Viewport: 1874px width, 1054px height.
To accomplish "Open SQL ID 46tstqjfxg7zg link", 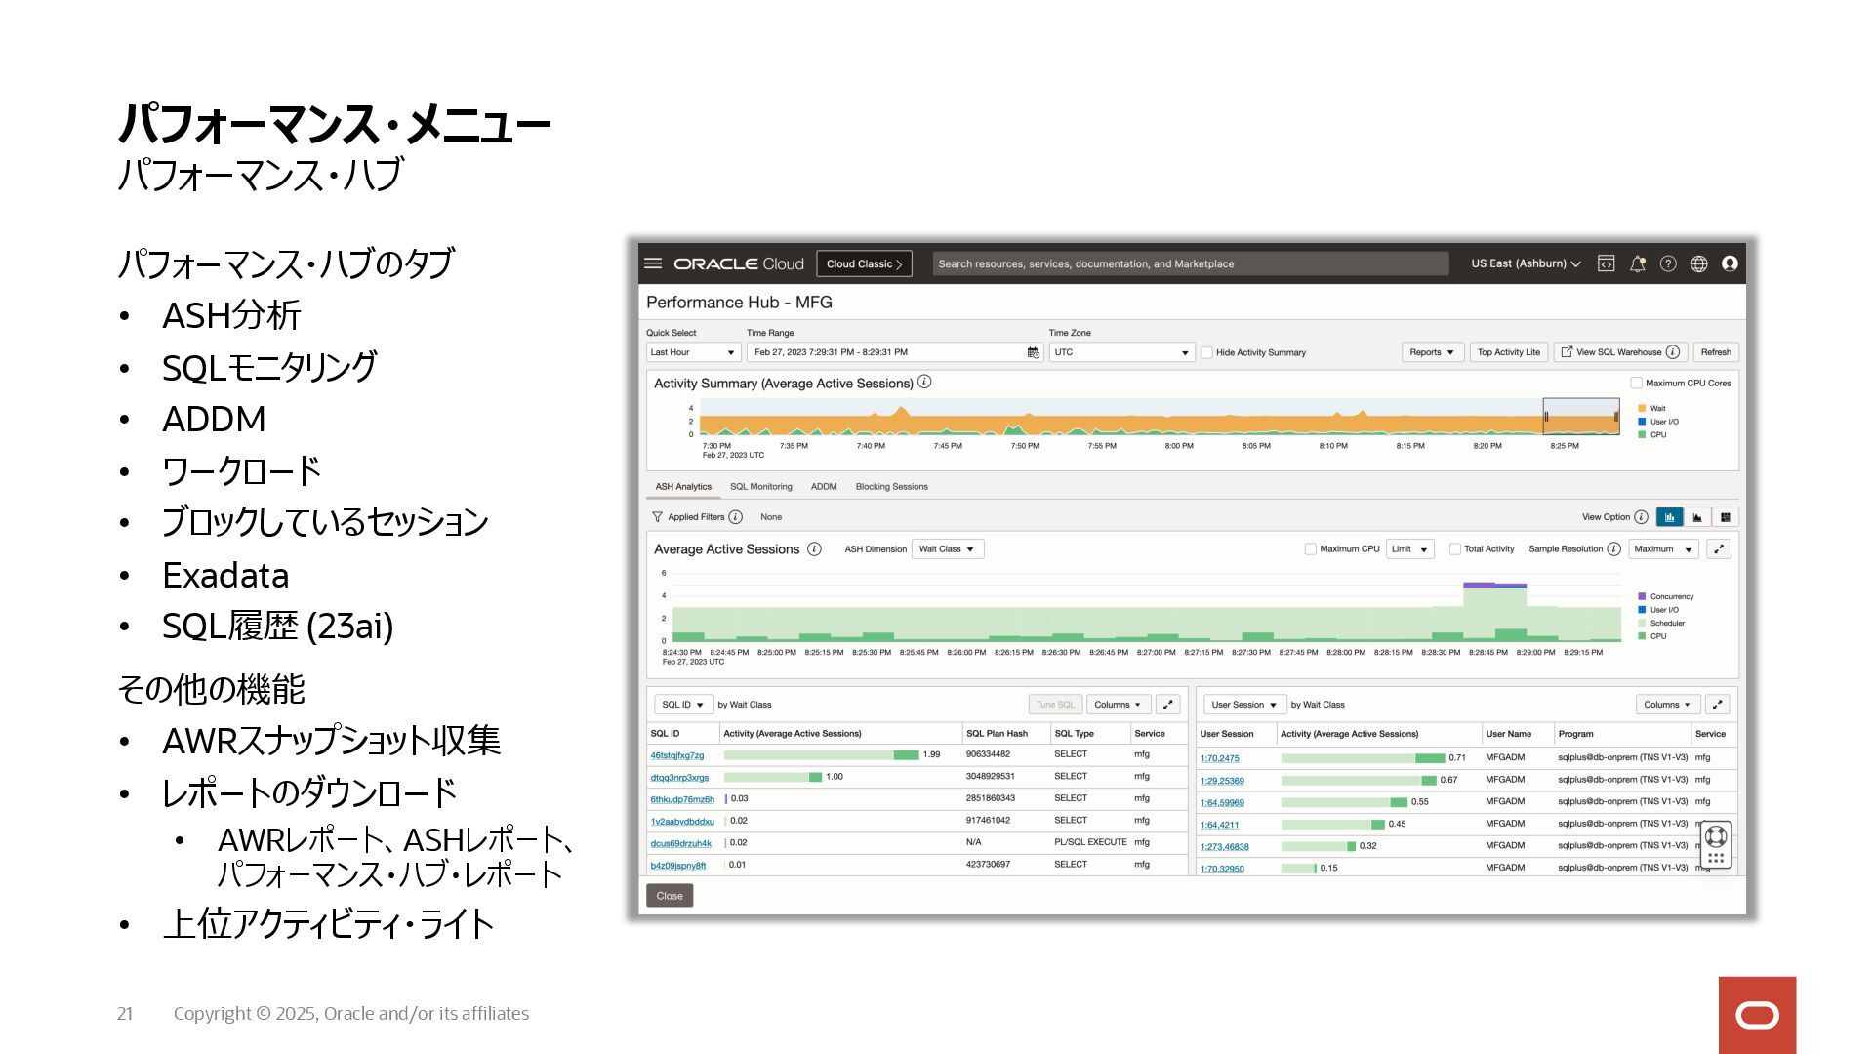I will pos(677,755).
